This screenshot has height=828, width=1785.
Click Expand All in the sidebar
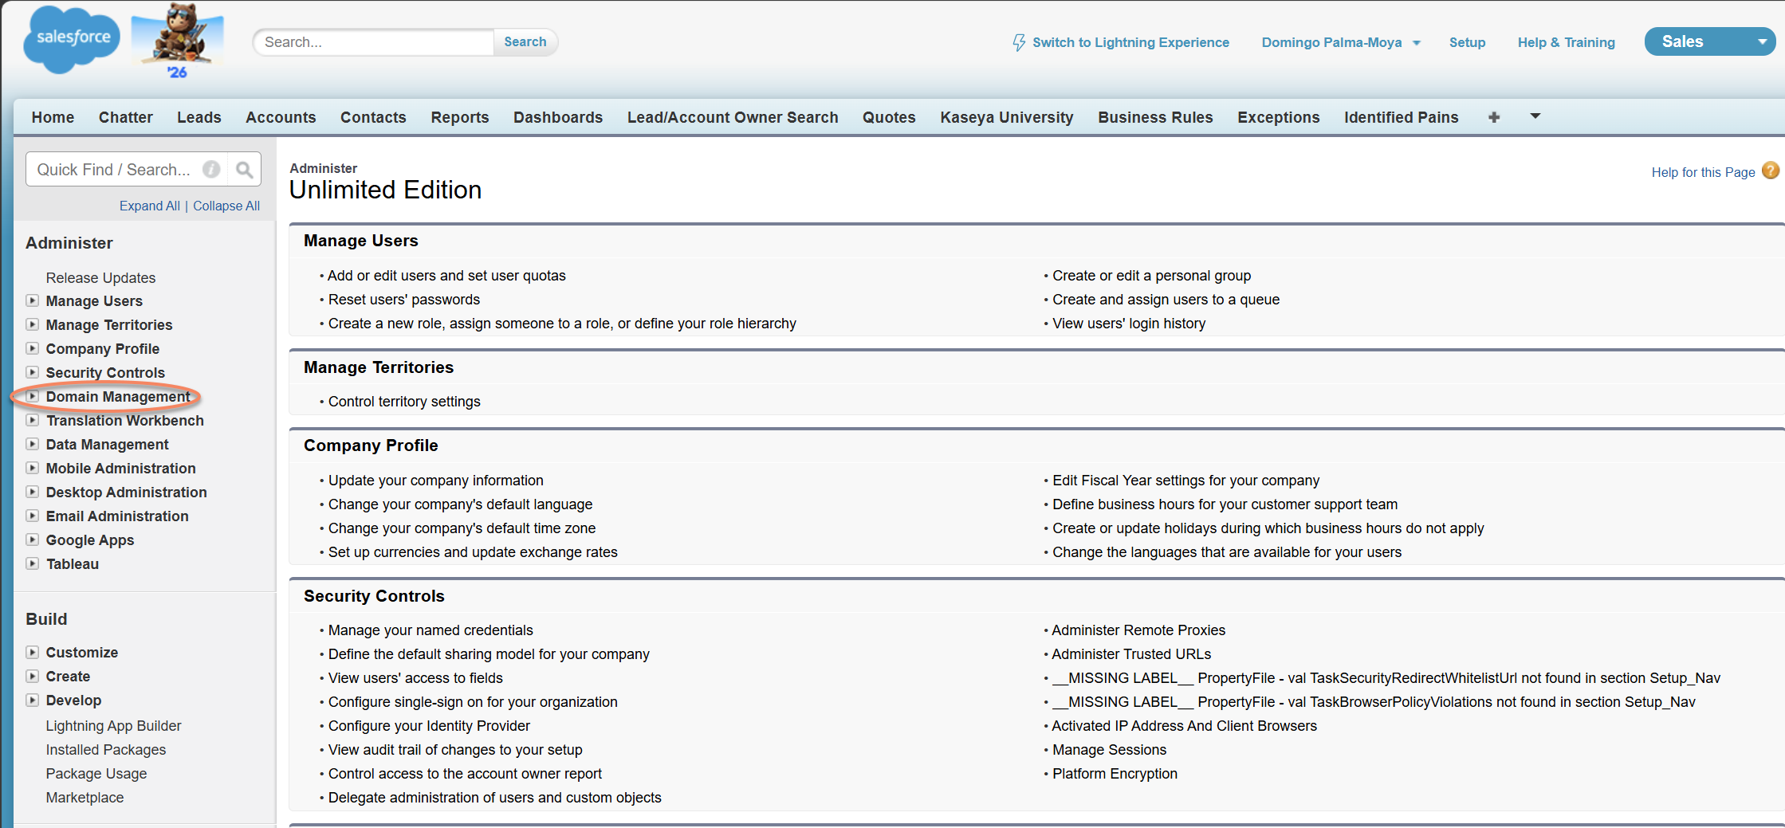(x=150, y=206)
